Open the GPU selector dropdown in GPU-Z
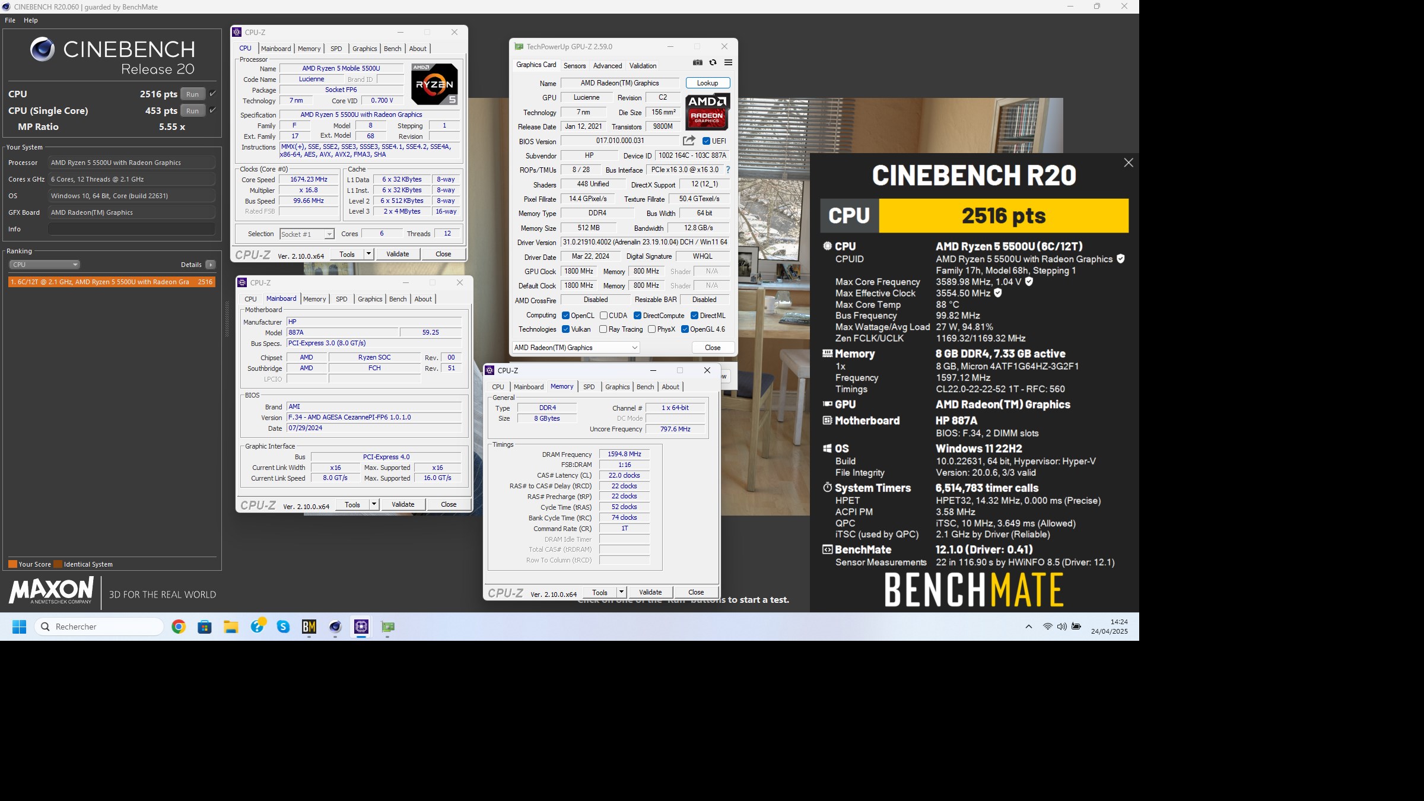 coord(576,348)
